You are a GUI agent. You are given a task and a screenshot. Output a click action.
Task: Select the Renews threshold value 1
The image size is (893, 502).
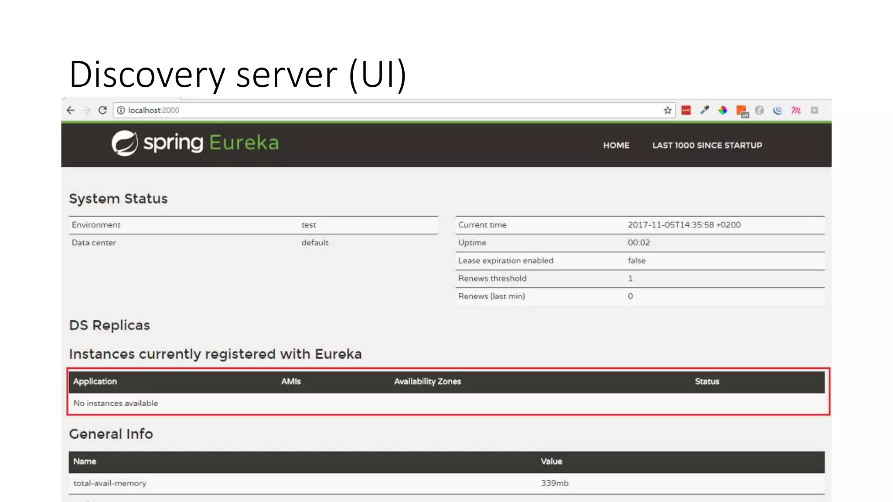[x=630, y=278]
